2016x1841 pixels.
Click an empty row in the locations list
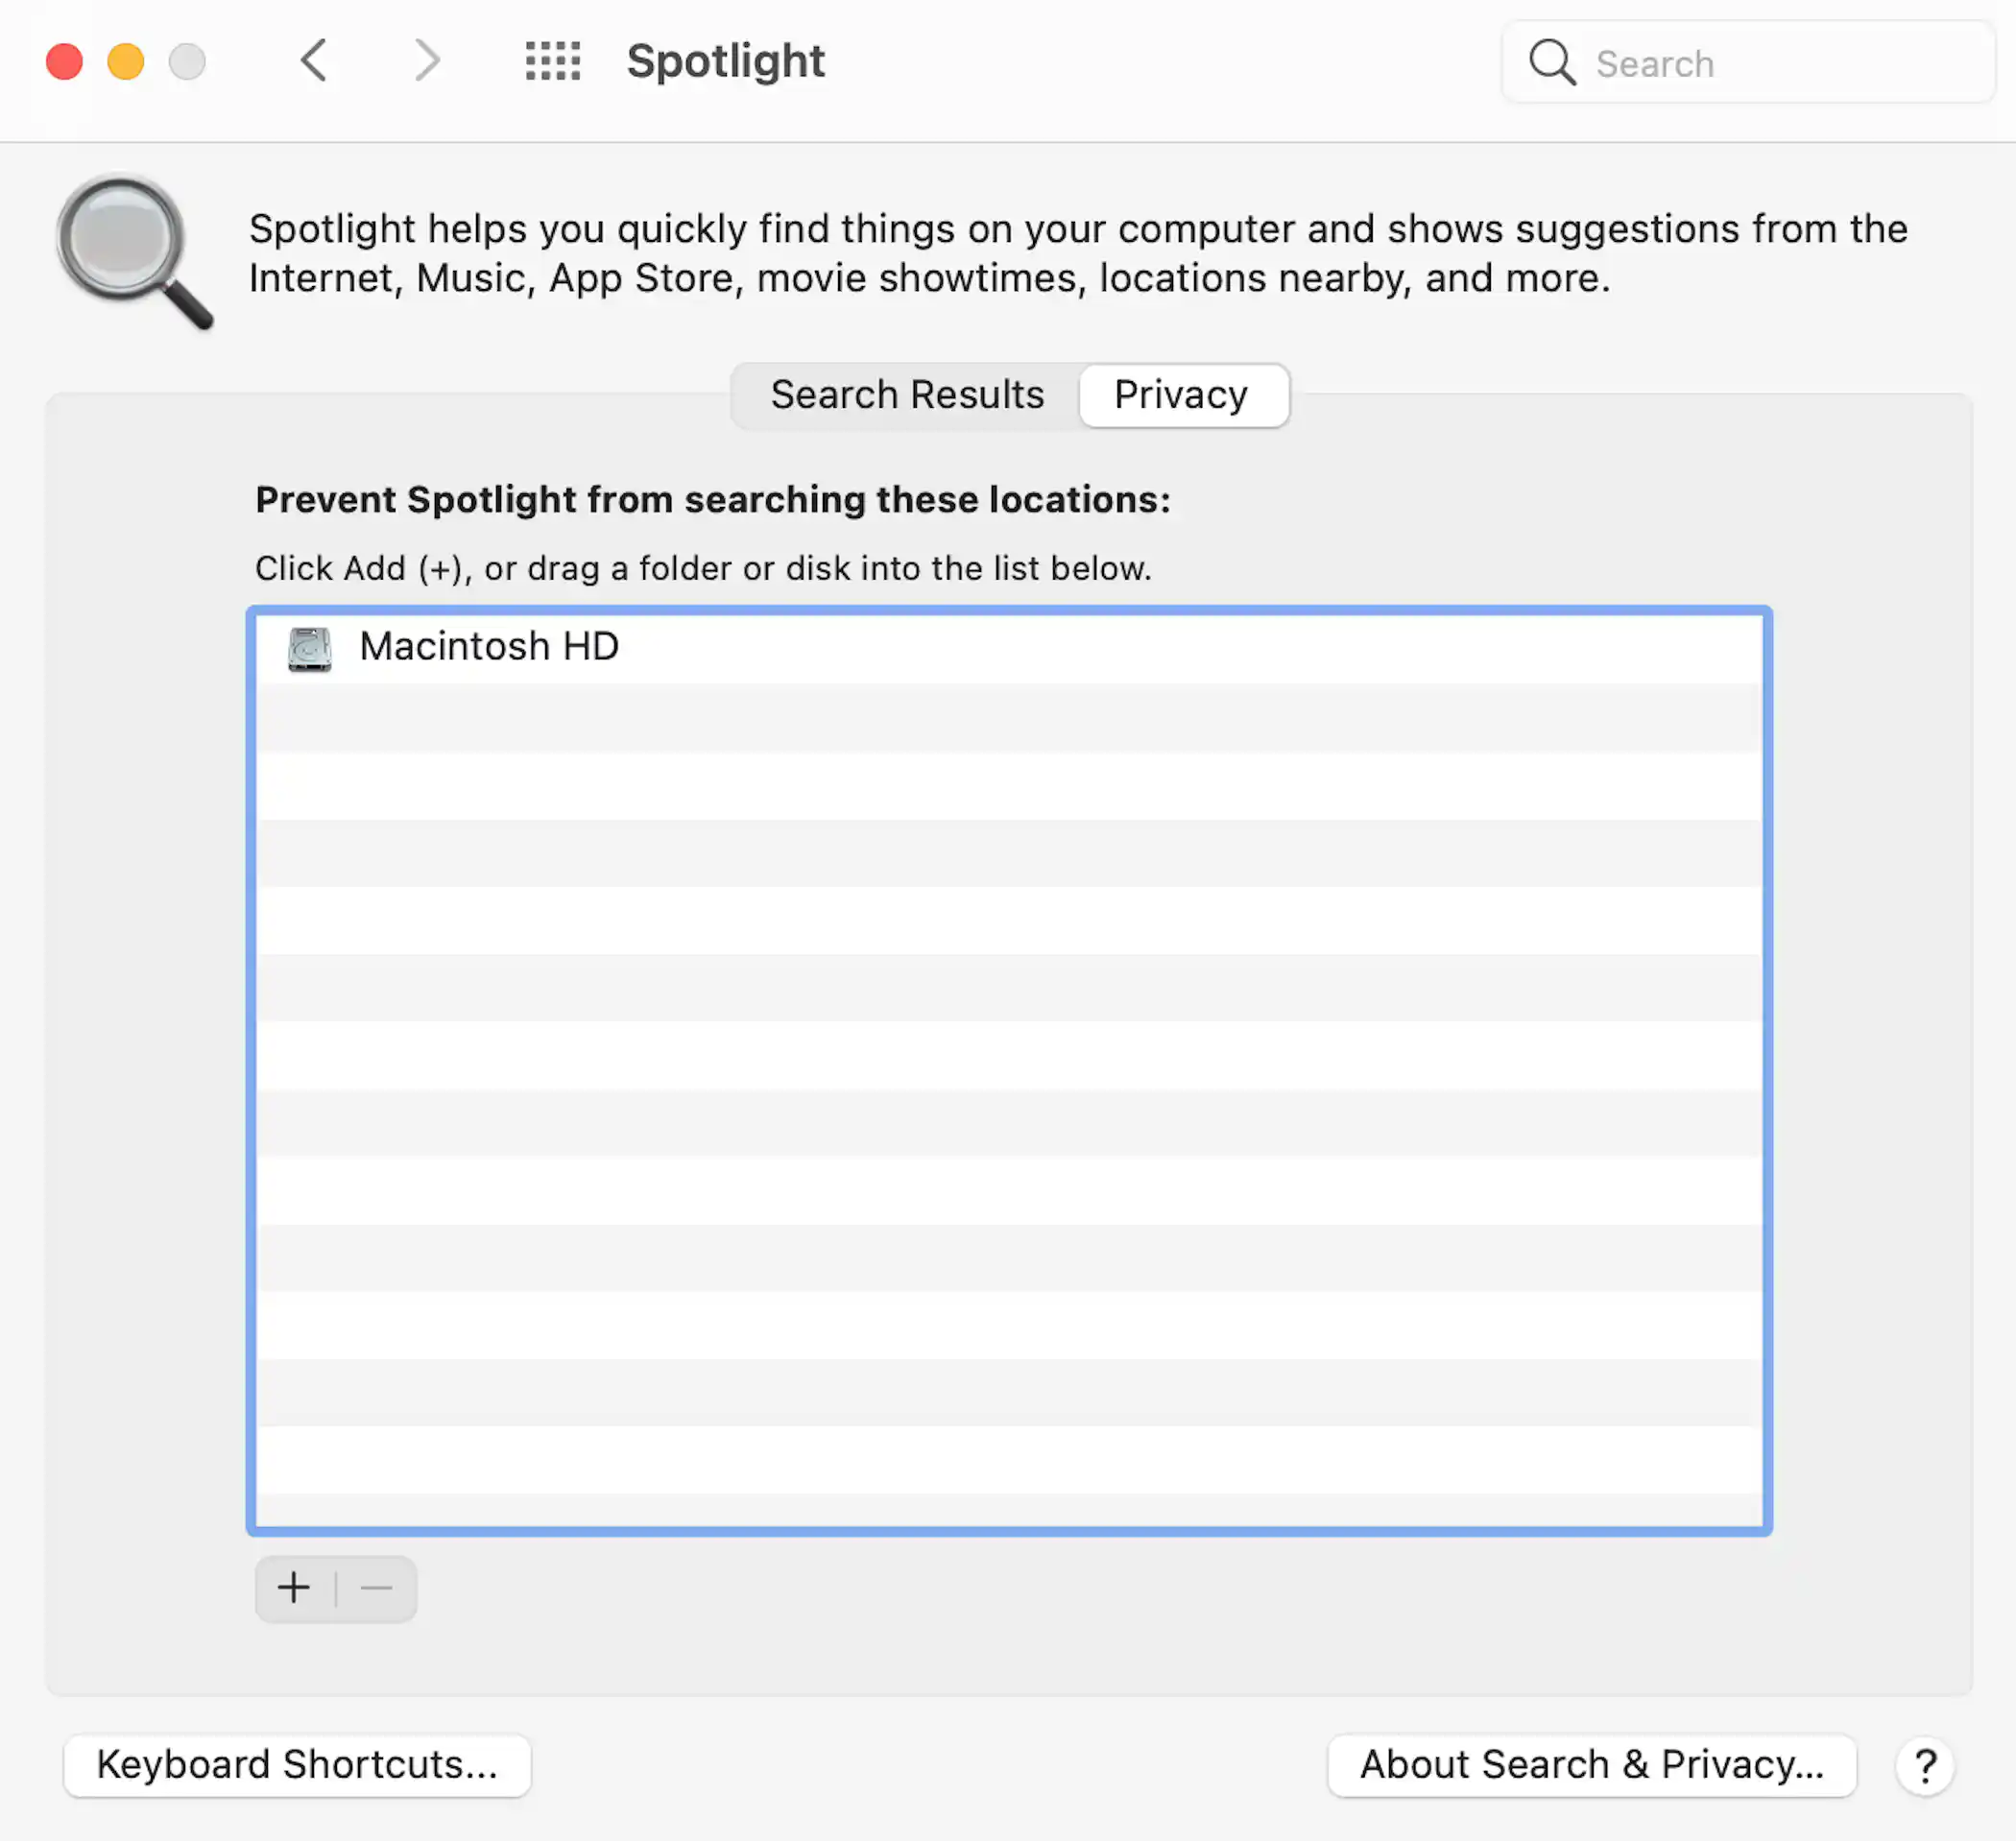click(x=1000, y=1000)
